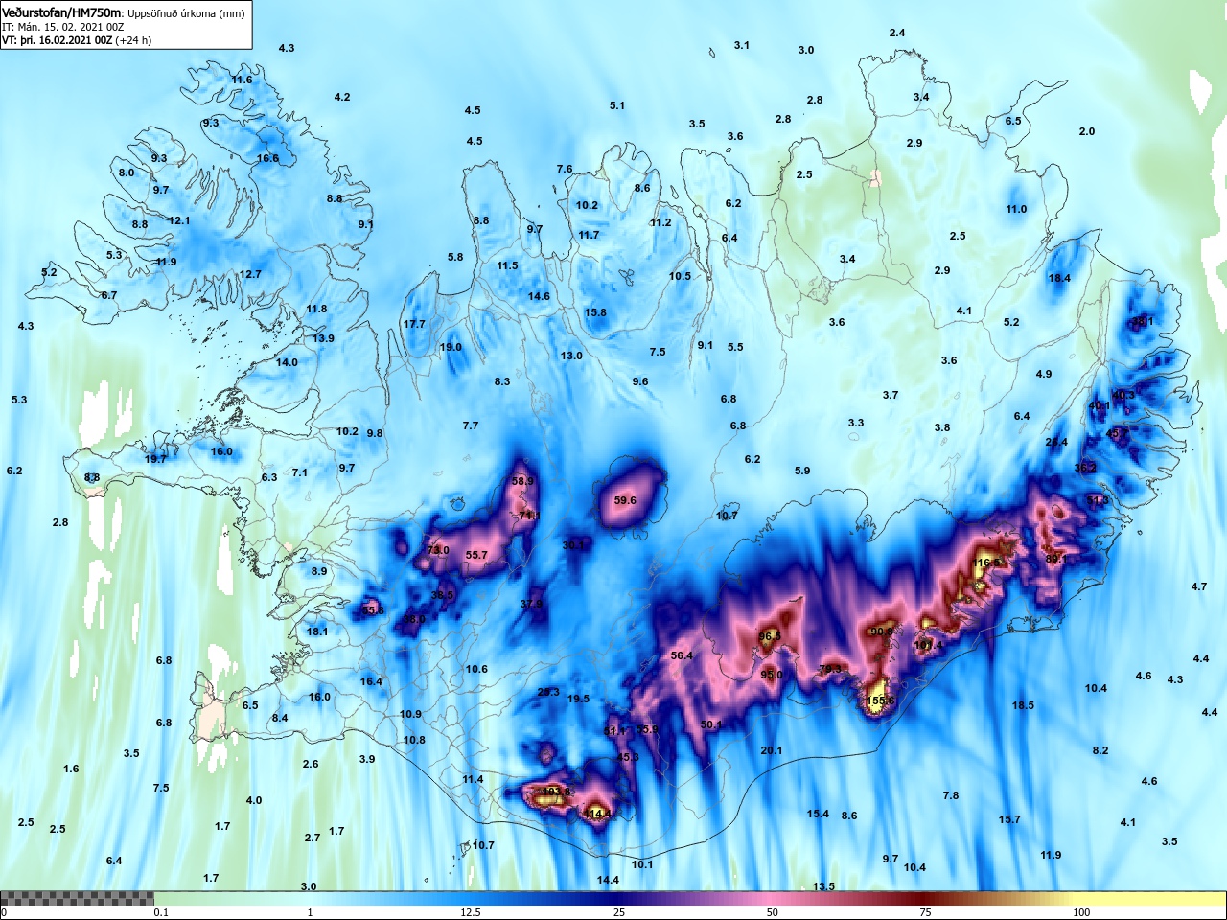This screenshot has width=1227, height=920.
Task: Click the 13.9 precipitation value
Action: coord(323,338)
